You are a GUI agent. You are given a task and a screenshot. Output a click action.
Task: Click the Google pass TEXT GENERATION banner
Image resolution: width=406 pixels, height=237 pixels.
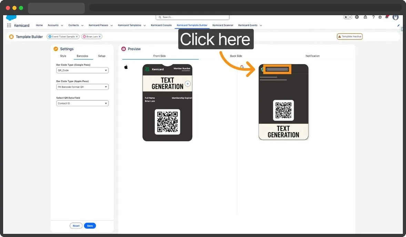point(284,132)
